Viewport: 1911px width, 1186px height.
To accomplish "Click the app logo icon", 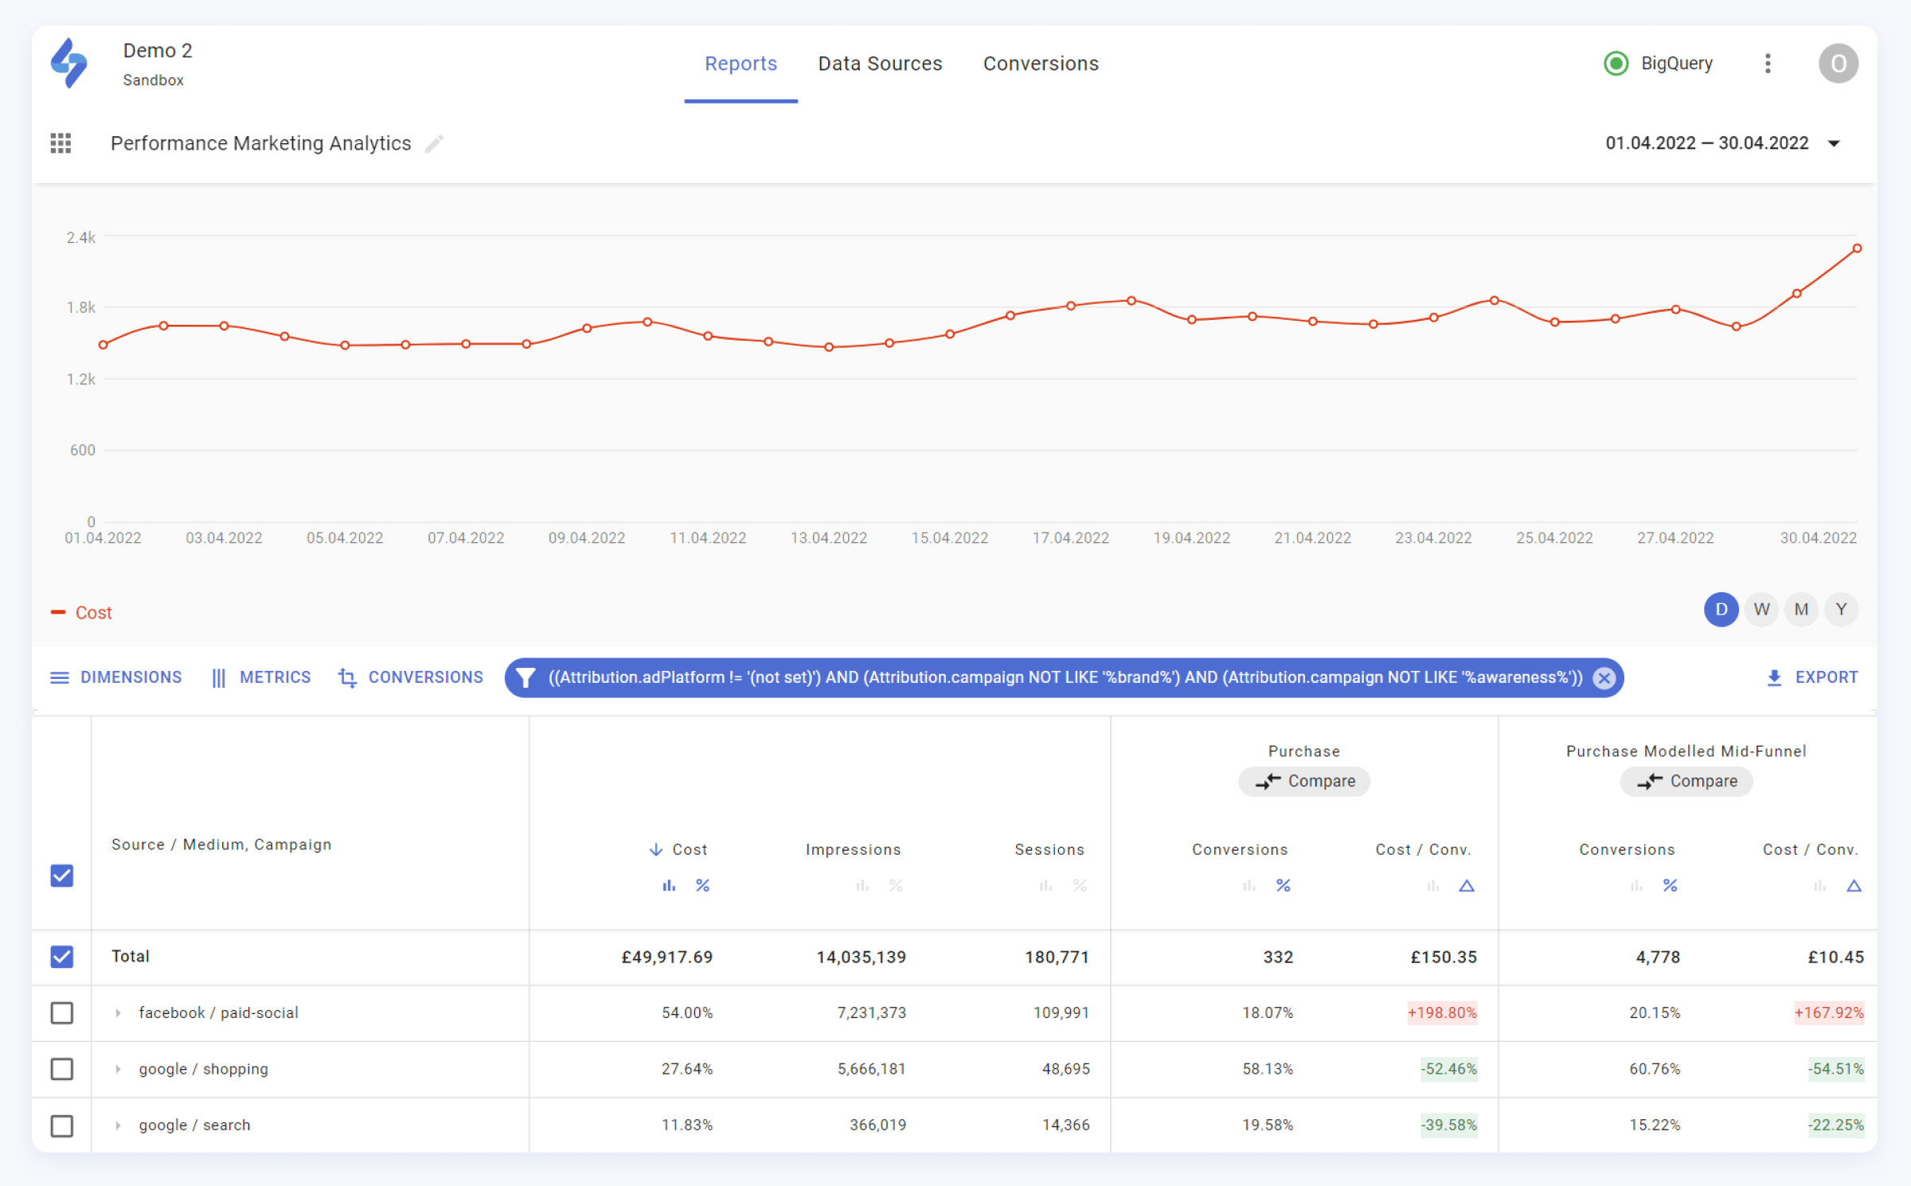I will click(x=68, y=63).
